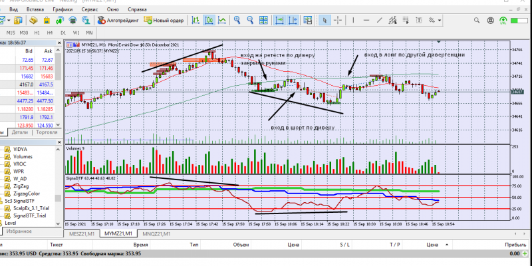This screenshot has height=266, width=532.
Task: Switch chart to line chart type
Action: click(x=222, y=20)
